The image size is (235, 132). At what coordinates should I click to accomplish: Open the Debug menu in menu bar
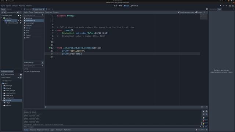15,6
